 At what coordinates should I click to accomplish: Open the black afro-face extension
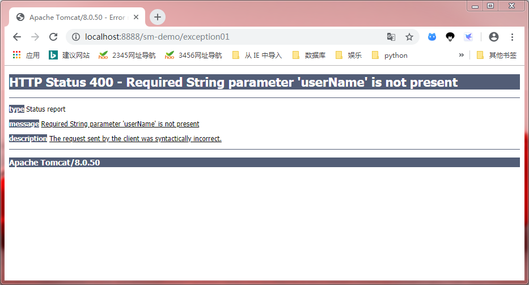click(x=450, y=37)
